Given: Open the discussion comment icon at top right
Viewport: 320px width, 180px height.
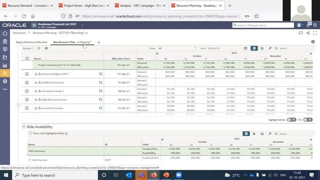Looking at the screenshot, I should 301,33.
